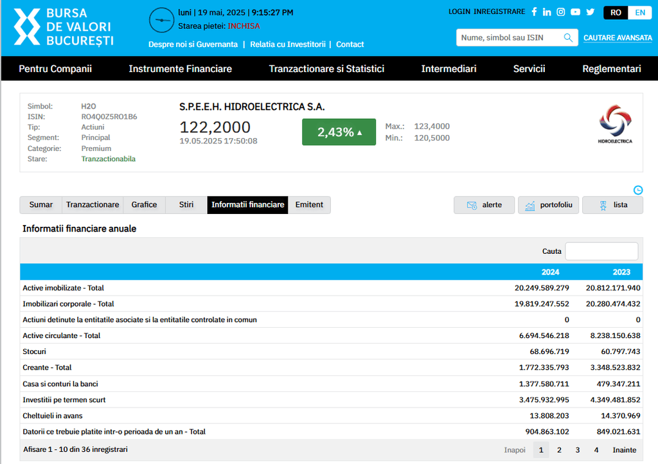
Task: Click the Bursa de Valori București logo
Action: point(64,27)
